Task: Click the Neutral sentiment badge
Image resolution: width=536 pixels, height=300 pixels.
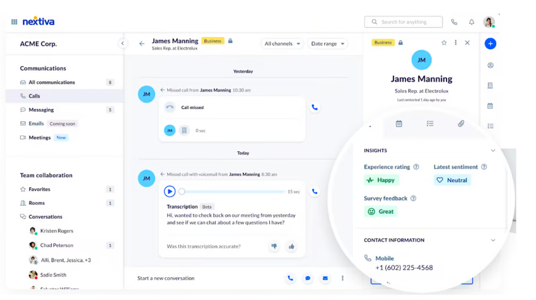Action: (452, 180)
